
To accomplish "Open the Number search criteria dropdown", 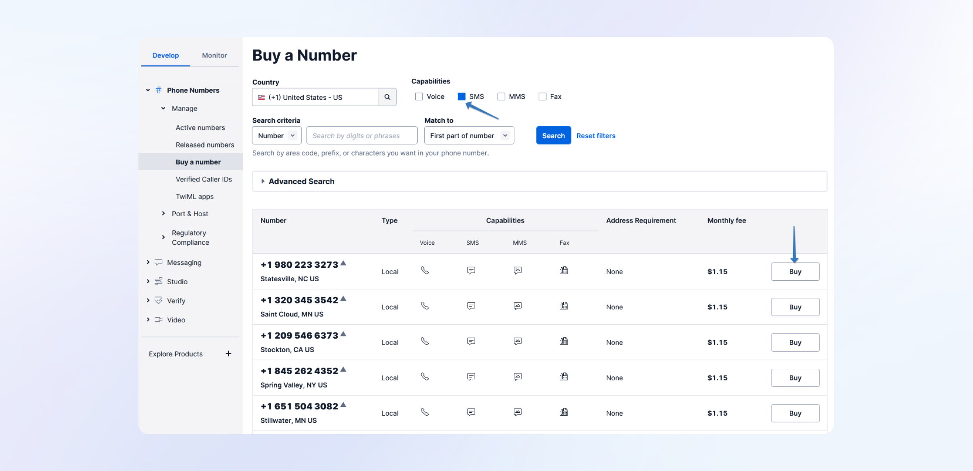I will click(277, 136).
